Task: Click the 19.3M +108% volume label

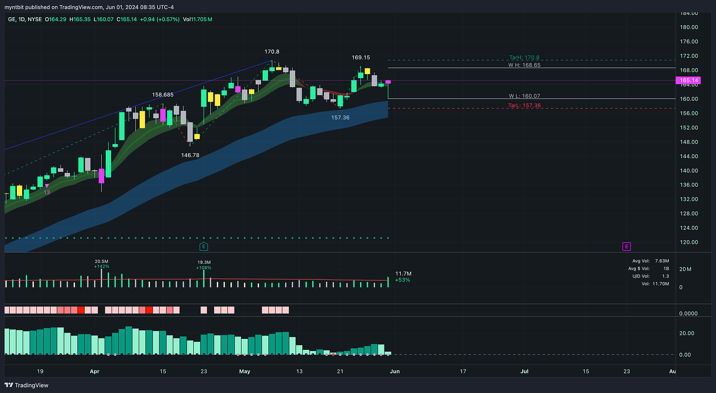Action: point(204,265)
